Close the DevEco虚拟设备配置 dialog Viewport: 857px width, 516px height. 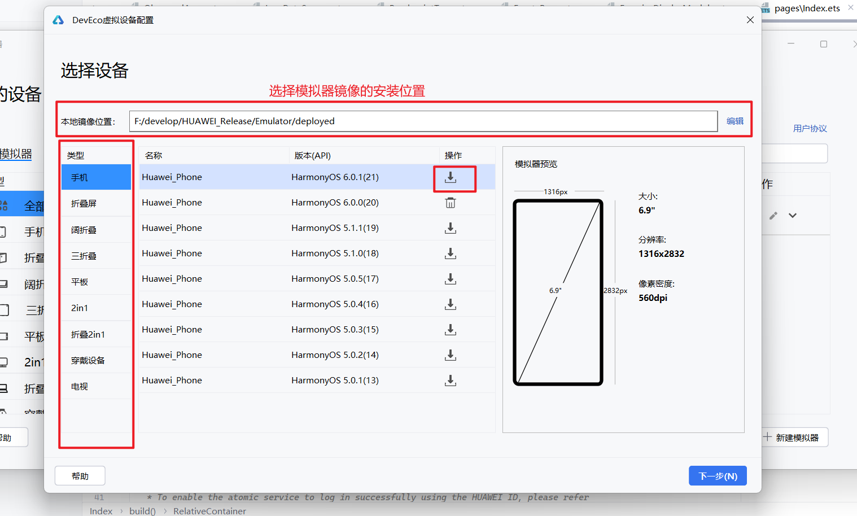pos(750,20)
